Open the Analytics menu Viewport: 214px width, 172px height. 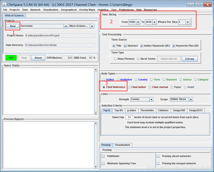[x=103, y=10]
